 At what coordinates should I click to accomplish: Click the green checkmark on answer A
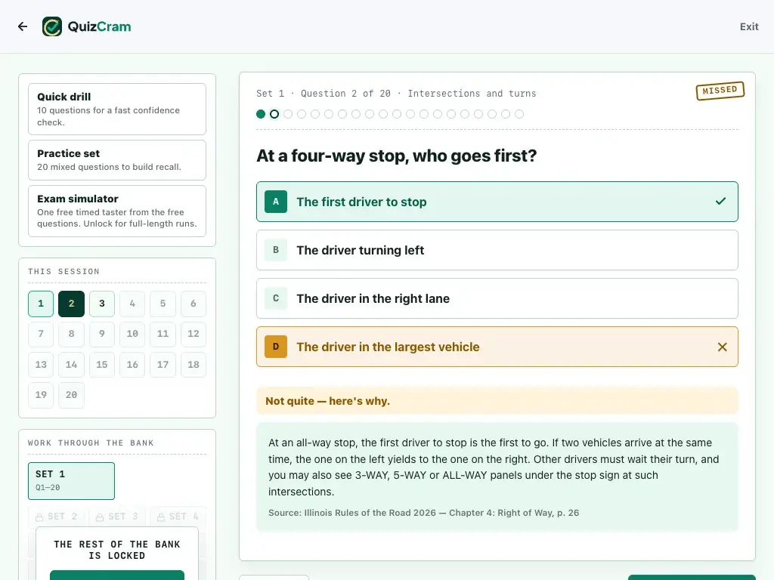click(x=720, y=201)
